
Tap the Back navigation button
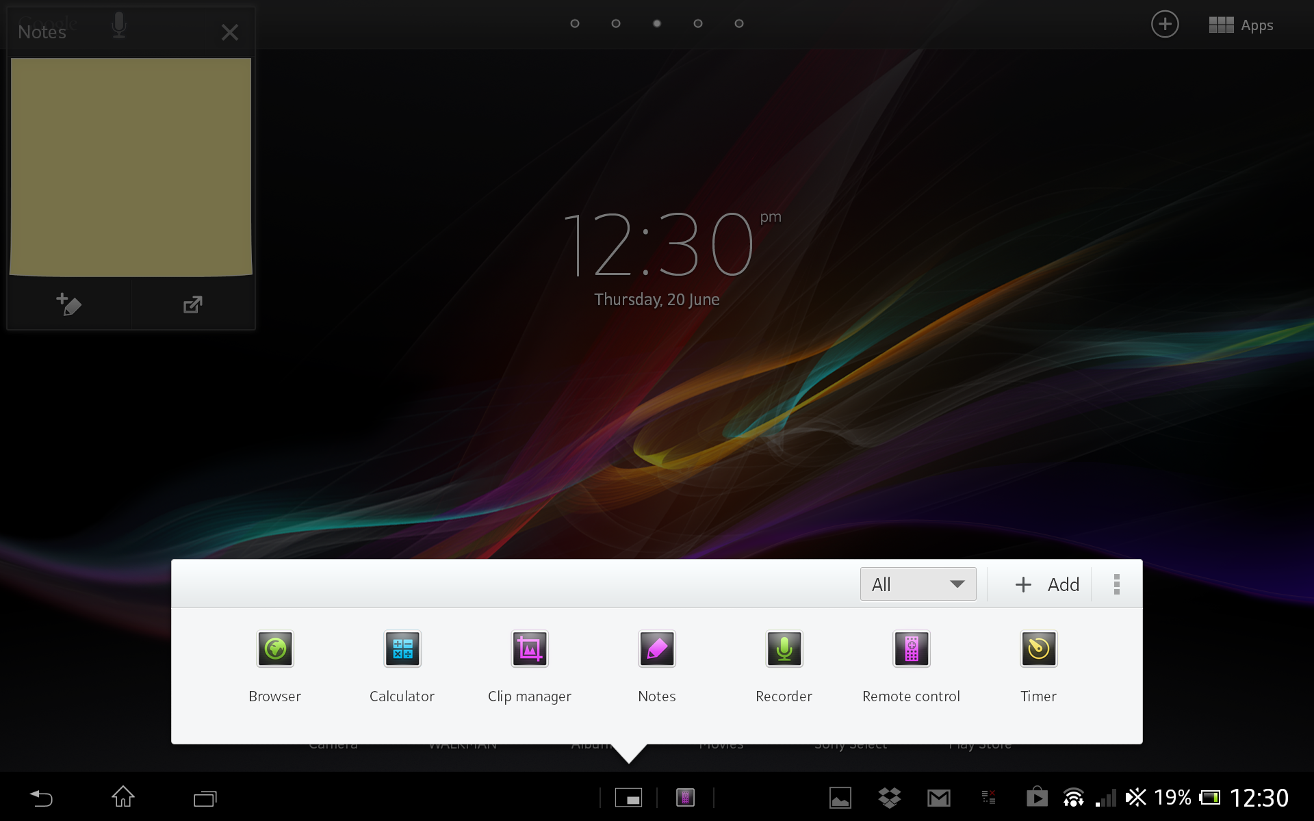coord(41,798)
